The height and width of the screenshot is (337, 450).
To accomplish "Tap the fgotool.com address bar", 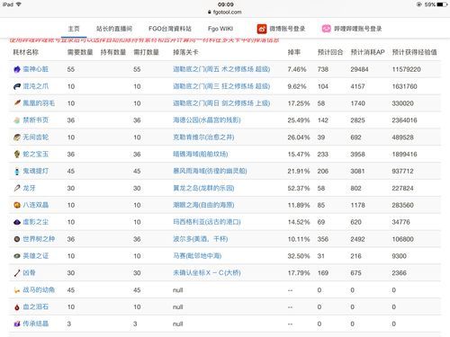I will [x=225, y=12].
